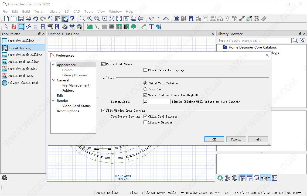The image size is (307, 196).
Task: Open the Build menu
Action: point(26,12)
